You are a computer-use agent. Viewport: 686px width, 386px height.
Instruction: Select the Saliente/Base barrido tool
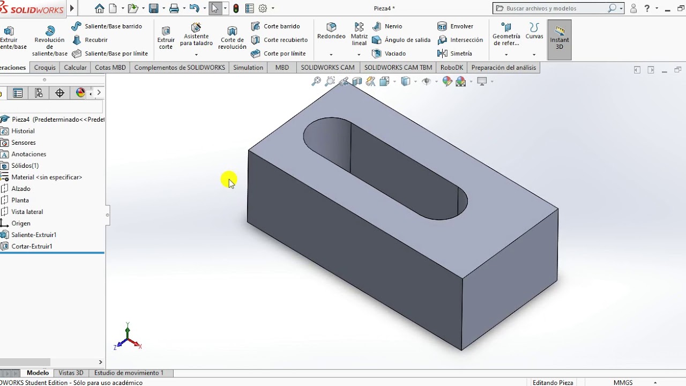pos(107,26)
